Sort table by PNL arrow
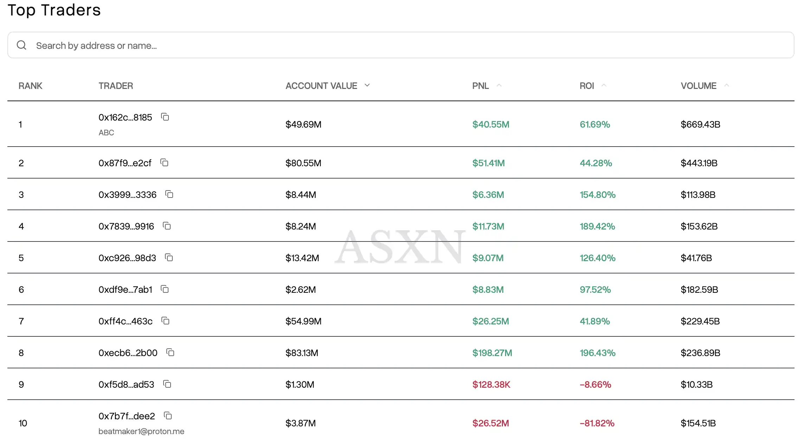The height and width of the screenshot is (445, 804). [x=499, y=85]
